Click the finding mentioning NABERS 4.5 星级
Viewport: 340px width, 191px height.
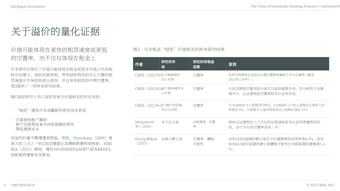click(x=276, y=108)
